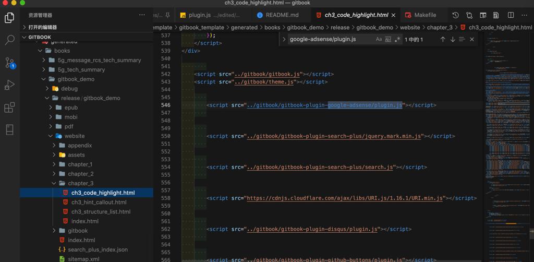Open the Explorer view in activity bar

click(9, 17)
